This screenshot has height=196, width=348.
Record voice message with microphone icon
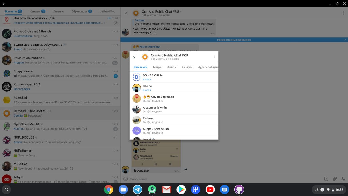tap(343, 179)
